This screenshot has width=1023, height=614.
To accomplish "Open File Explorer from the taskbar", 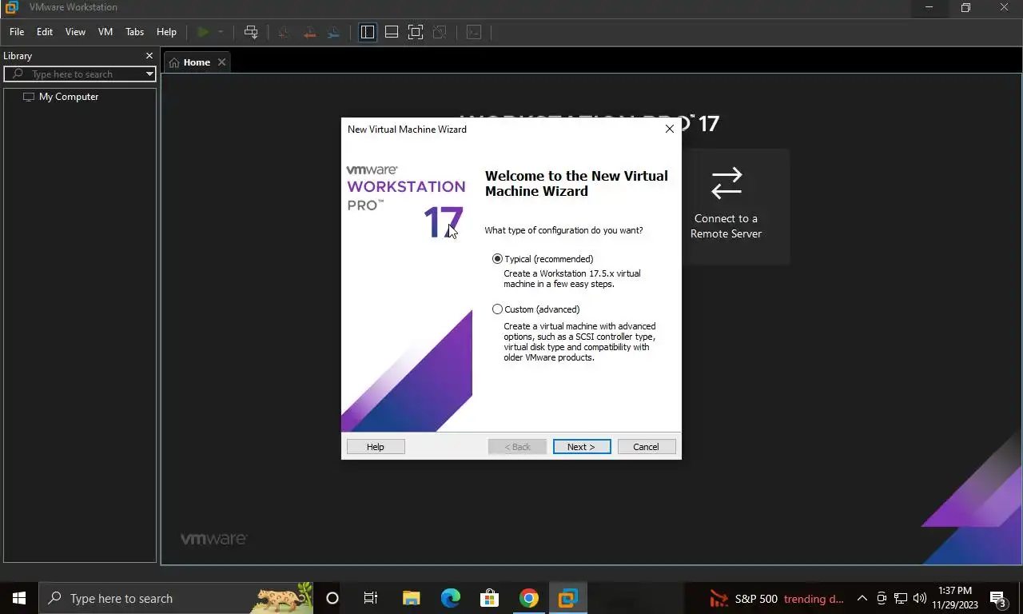I will coord(411,598).
